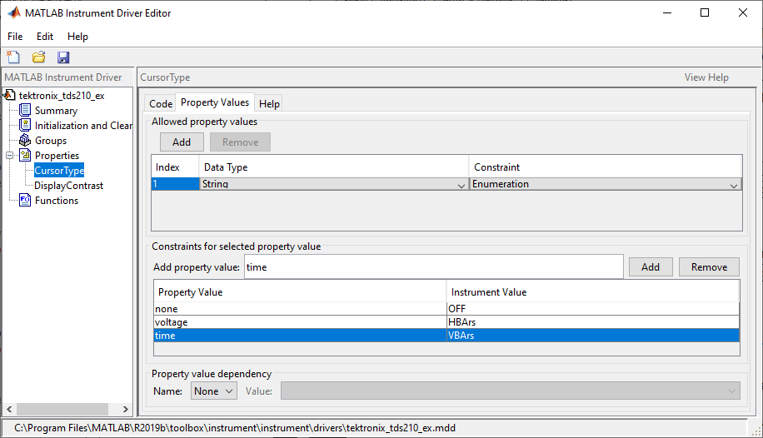
Task: Click the MATLAB logo in title bar
Action: click(x=14, y=12)
